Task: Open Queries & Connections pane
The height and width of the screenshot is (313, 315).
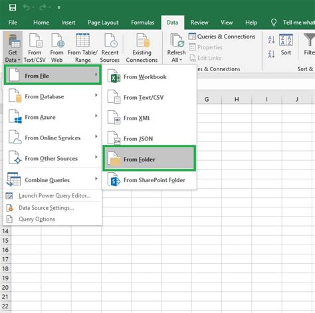Action: click(x=222, y=37)
